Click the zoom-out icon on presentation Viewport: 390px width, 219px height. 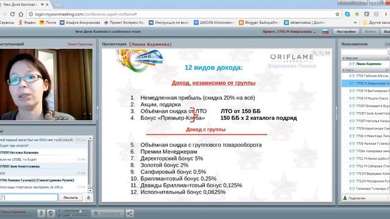[x=321, y=53]
